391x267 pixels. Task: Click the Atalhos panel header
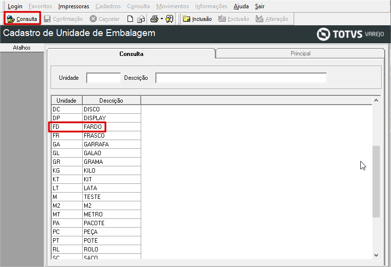click(22, 48)
